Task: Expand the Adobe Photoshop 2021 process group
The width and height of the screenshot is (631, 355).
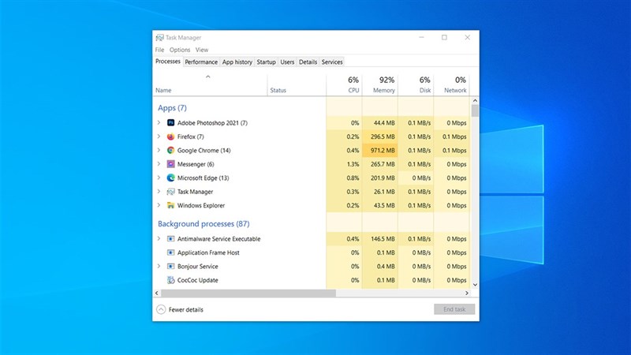Action: tap(159, 123)
